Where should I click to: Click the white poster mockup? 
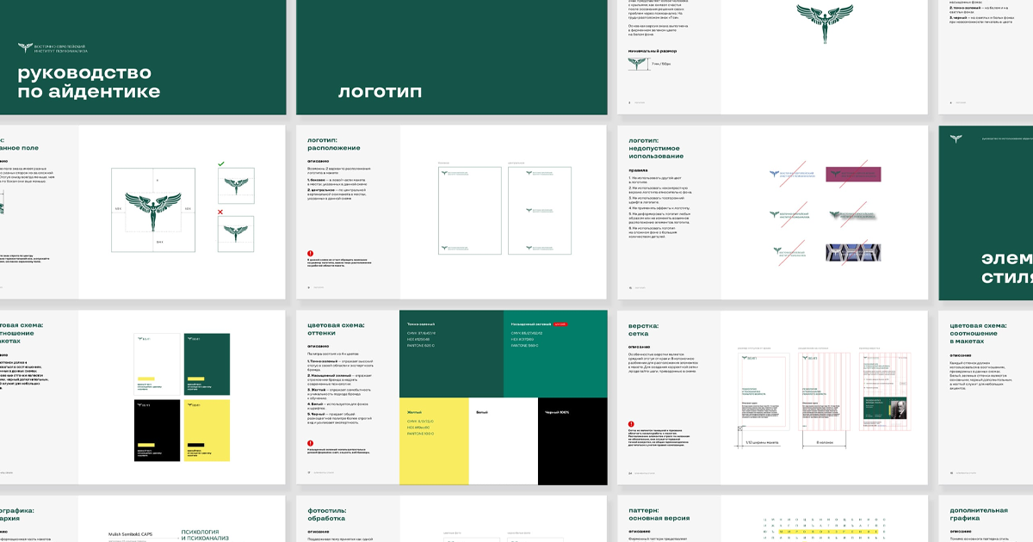(x=158, y=365)
